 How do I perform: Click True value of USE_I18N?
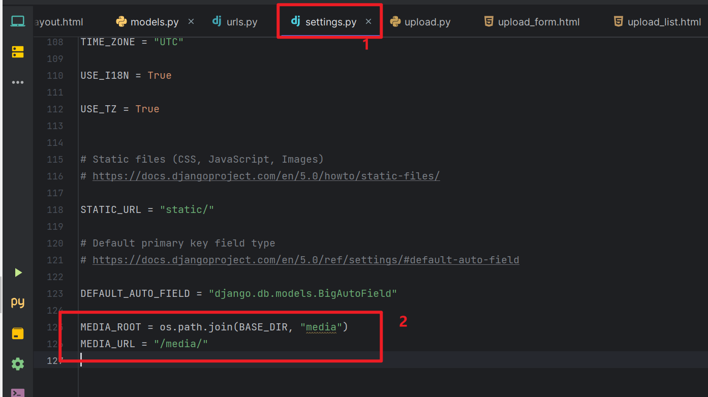pos(160,75)
